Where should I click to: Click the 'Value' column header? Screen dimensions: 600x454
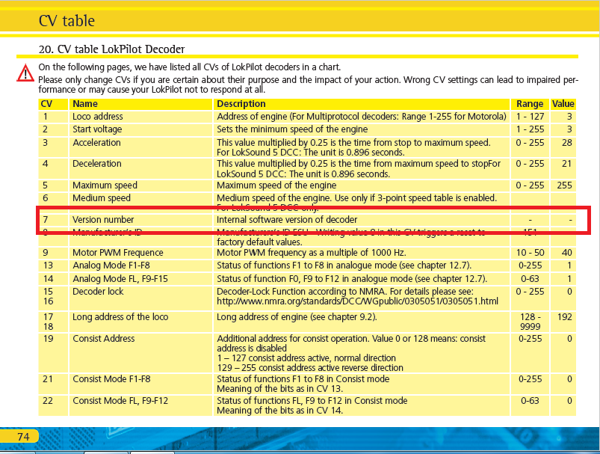coord(563,104)
